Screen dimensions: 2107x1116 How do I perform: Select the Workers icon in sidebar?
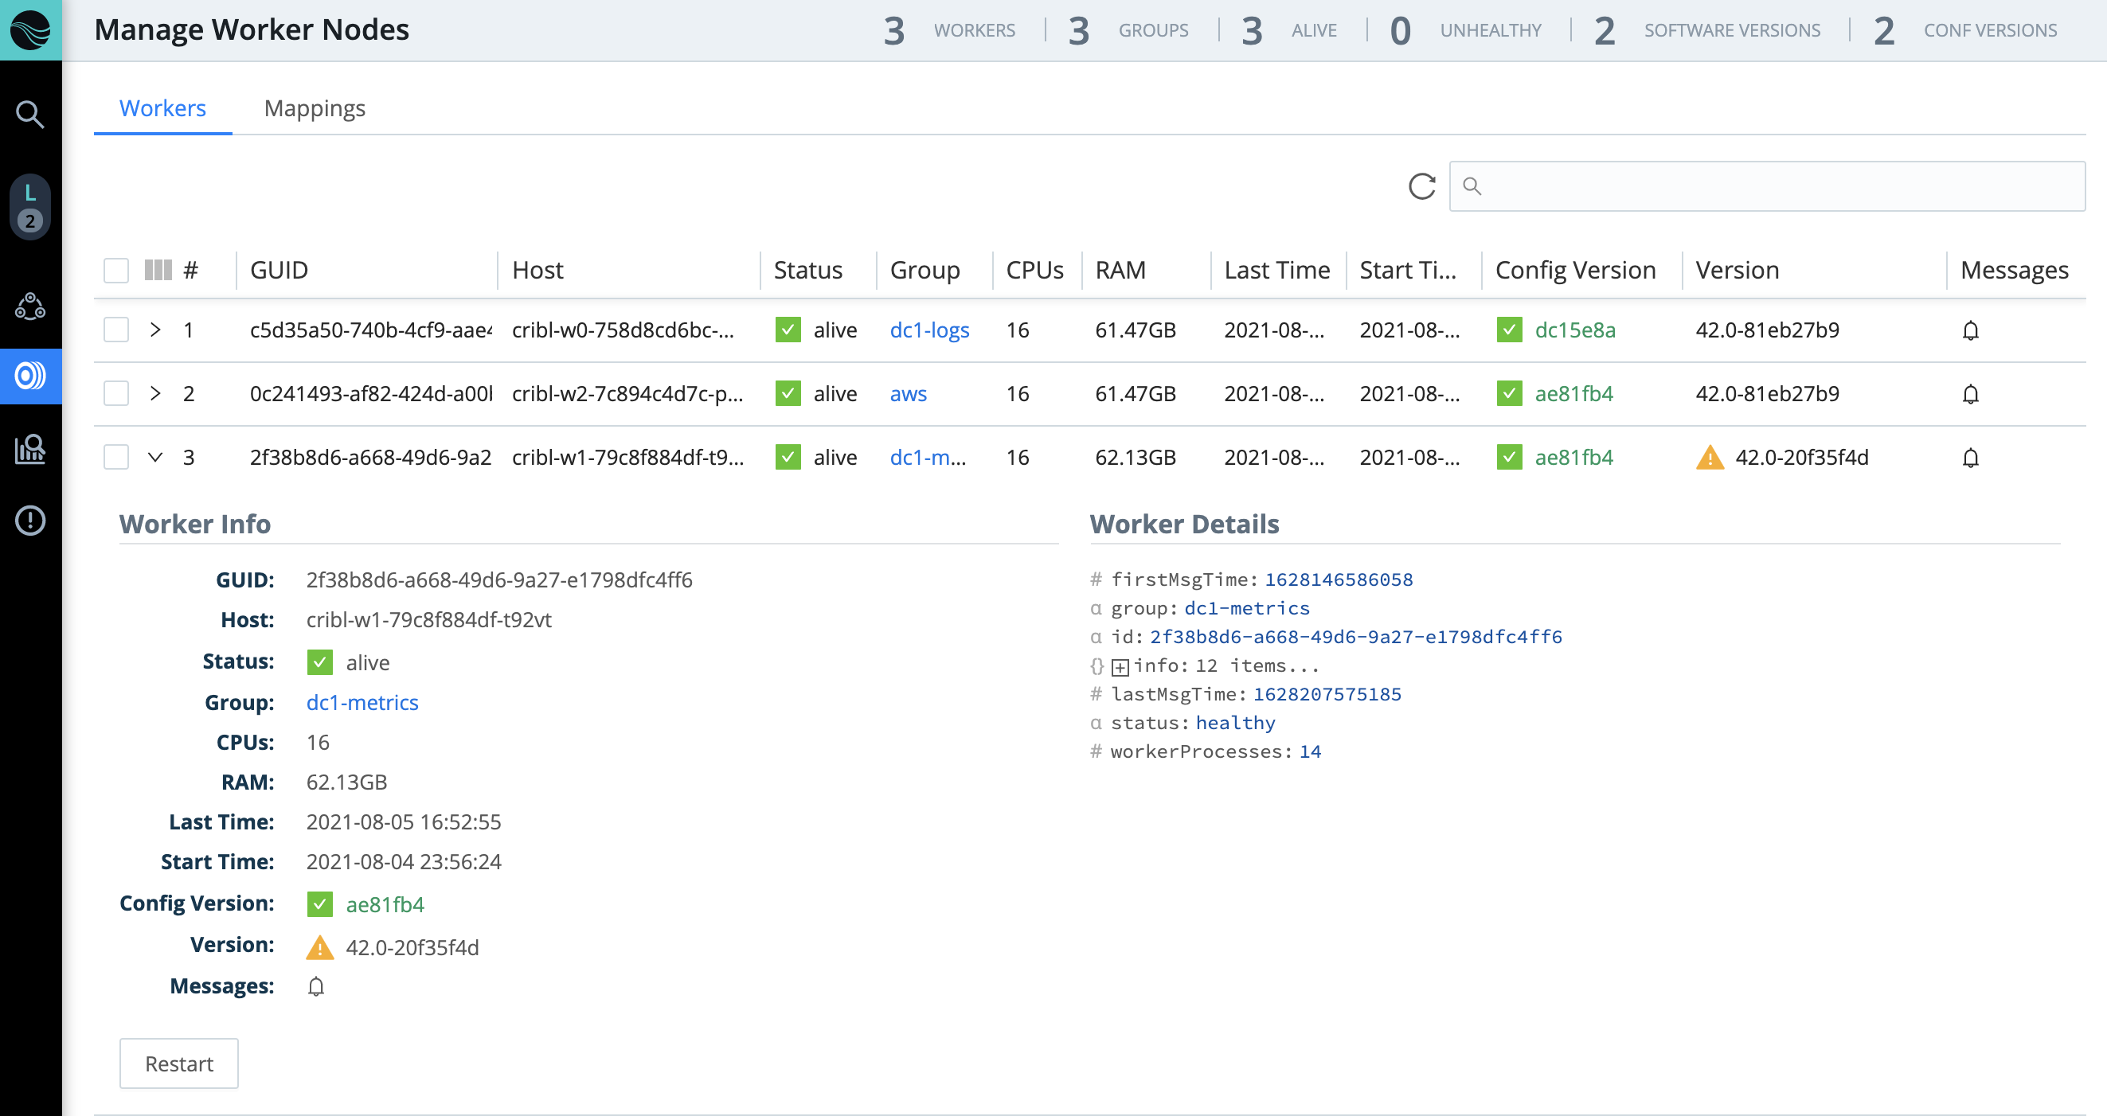(x=30, y=376)
